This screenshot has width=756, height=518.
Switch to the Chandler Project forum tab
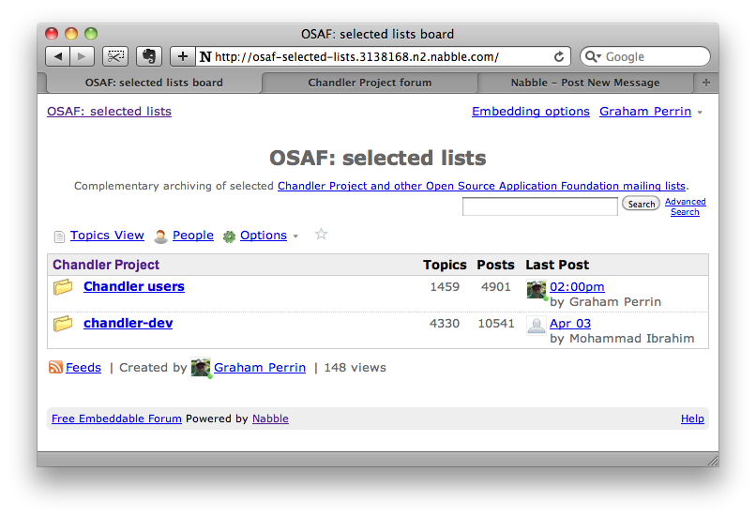click(370, 83)
